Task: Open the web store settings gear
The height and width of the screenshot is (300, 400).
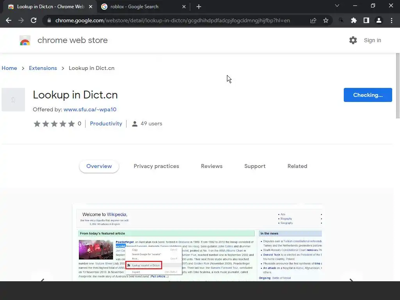Action: coord(353,40)
